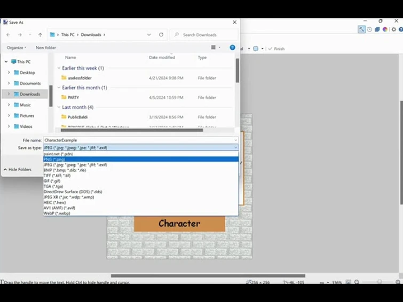Refresh the Downloads folder listing
The width and height of the screenshot is (403, 302).
click(x=161, y=35)
